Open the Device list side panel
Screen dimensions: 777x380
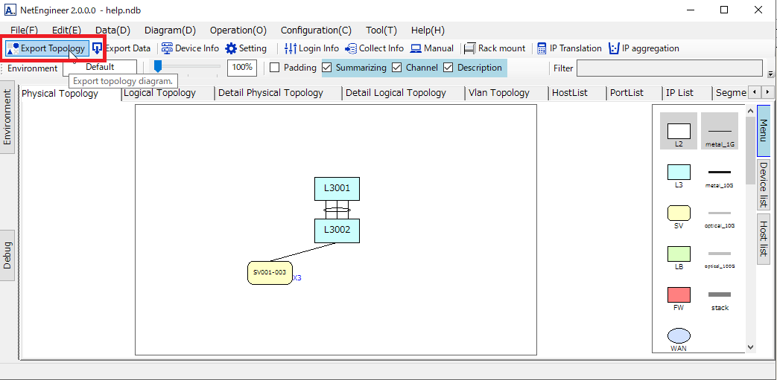[764, 185]
